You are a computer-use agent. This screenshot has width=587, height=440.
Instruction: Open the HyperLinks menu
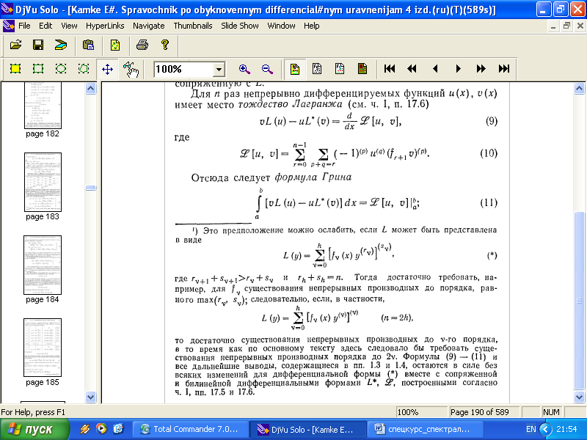coord(105,26)
